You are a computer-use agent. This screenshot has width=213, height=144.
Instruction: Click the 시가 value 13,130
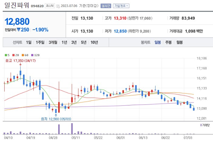(87, 31)
